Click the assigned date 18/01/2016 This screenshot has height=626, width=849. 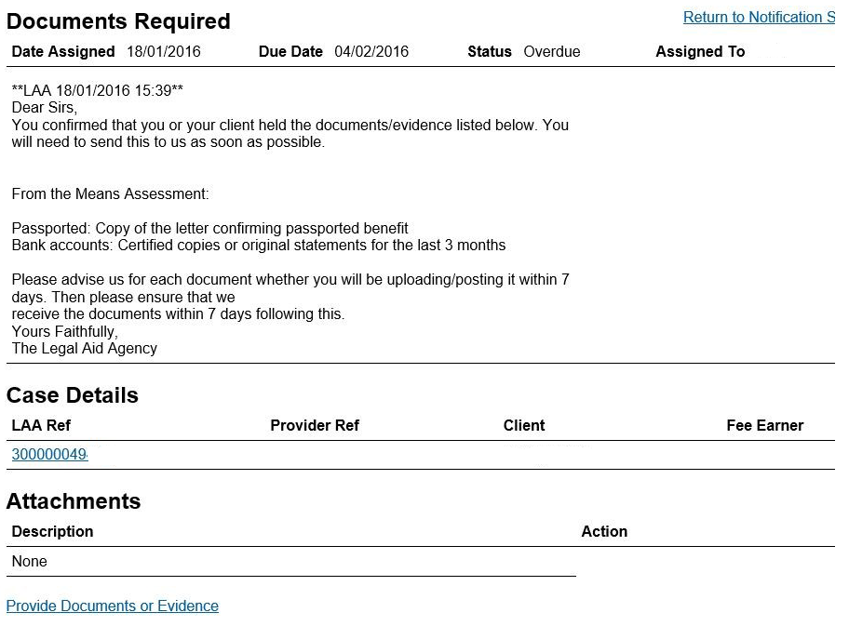[x=164, y=52]
